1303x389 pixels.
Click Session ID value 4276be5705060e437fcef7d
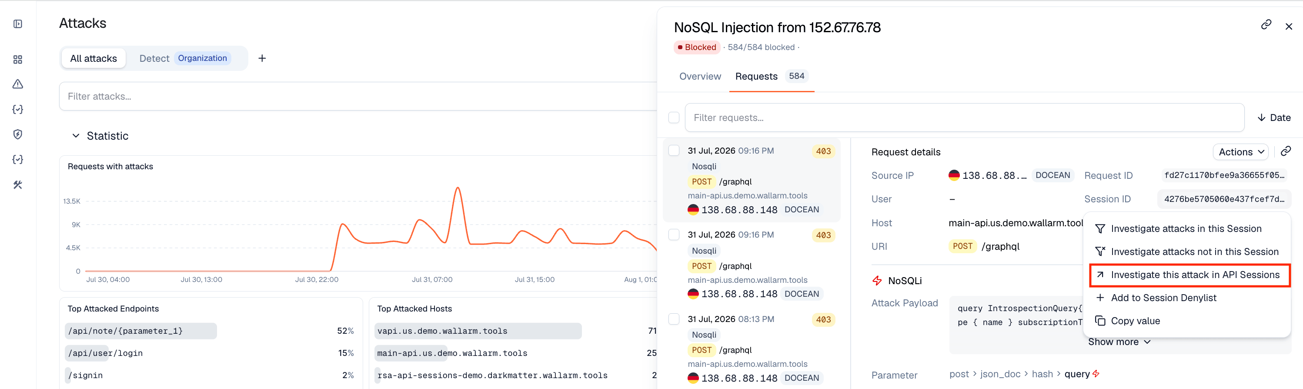1224,199
